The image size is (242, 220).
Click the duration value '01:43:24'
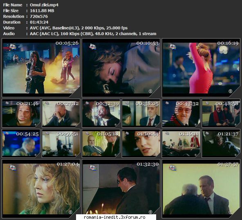[39, 22]
